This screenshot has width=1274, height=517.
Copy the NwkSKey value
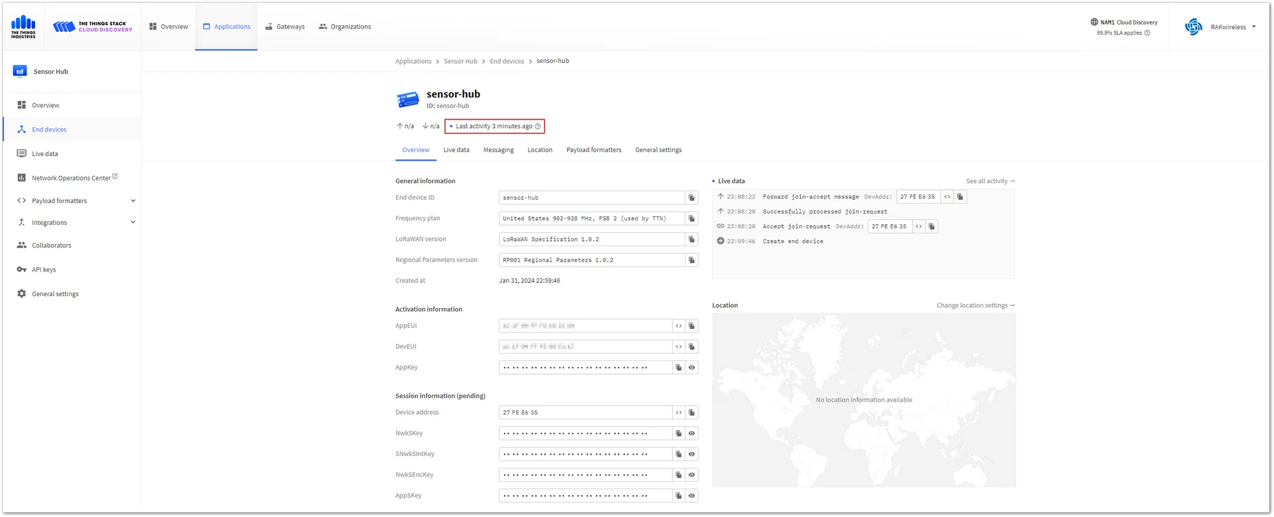point(678,433)
